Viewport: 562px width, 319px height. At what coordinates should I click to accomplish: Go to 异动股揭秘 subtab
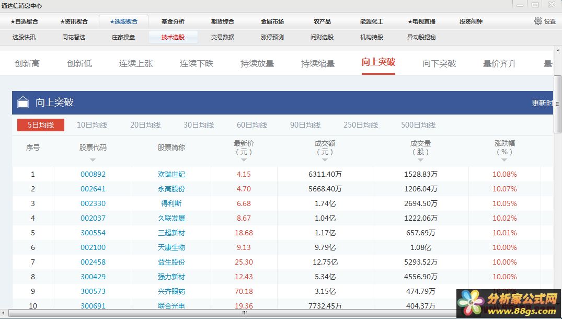(421, 37)
